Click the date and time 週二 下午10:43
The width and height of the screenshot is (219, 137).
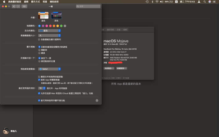[187, 2]
